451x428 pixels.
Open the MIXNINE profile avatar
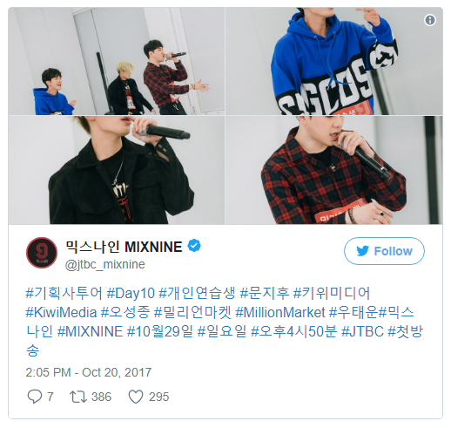(42, 253)
